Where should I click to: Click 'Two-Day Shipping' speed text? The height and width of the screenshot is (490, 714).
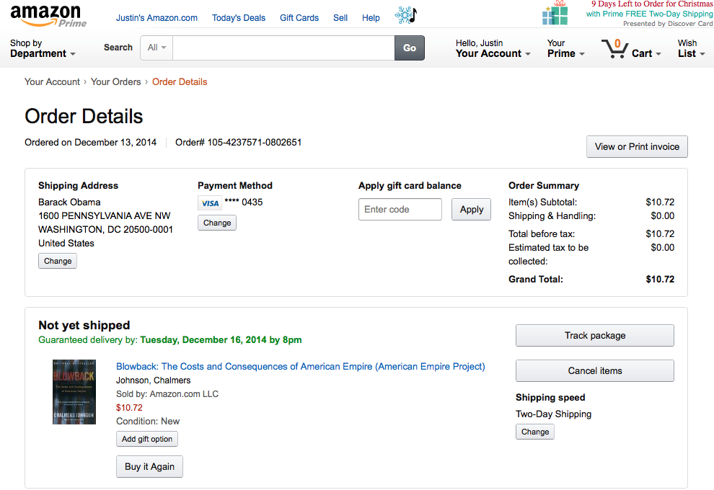(x=553, y=414)
